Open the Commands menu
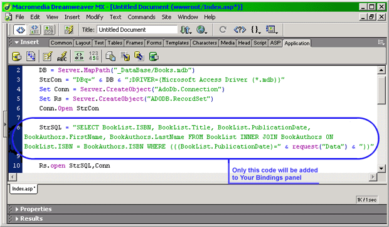 click(x=141, y=17)
